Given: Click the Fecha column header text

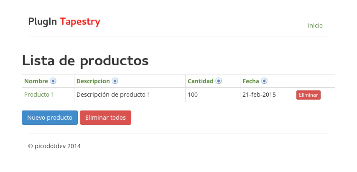Looking at the screenshot, I should point(250,81).
